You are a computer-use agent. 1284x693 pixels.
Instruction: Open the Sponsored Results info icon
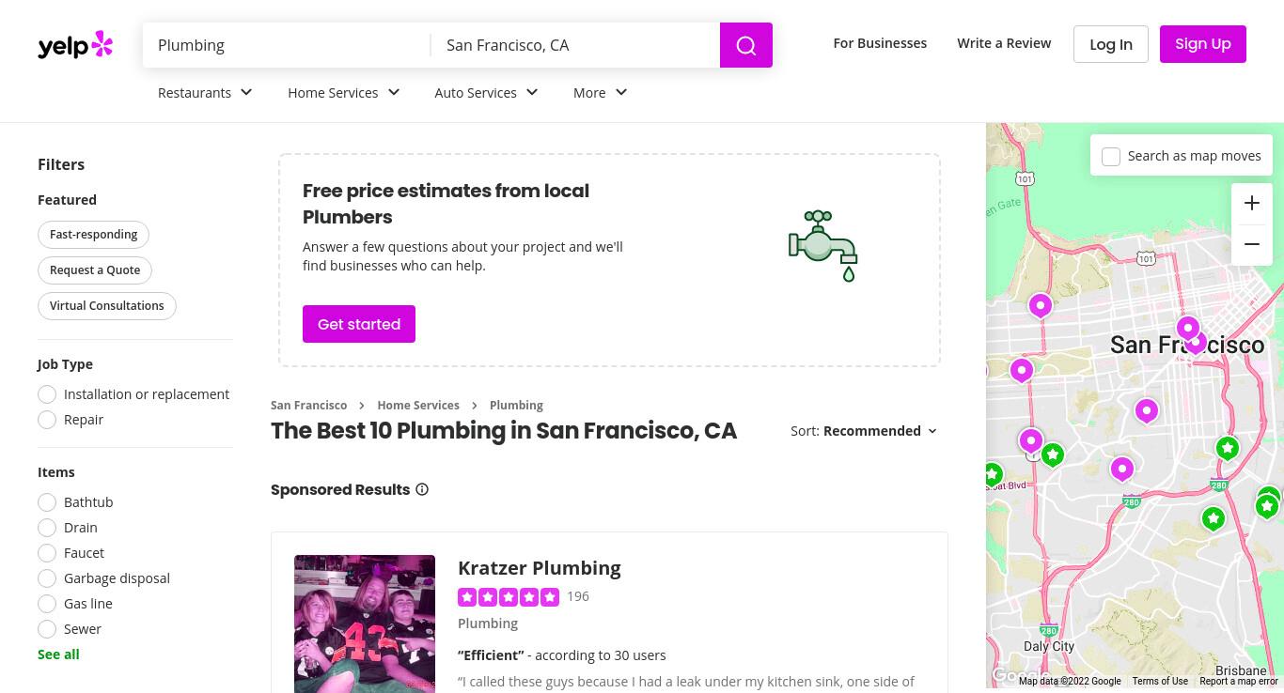422,489
